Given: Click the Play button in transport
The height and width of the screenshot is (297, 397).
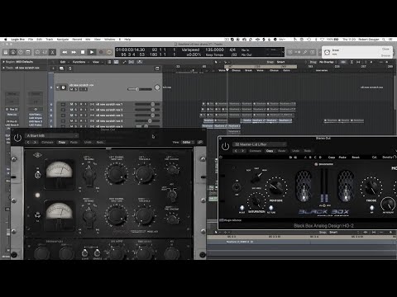Looking at the screenshot, I should click(x=92, y=52).
